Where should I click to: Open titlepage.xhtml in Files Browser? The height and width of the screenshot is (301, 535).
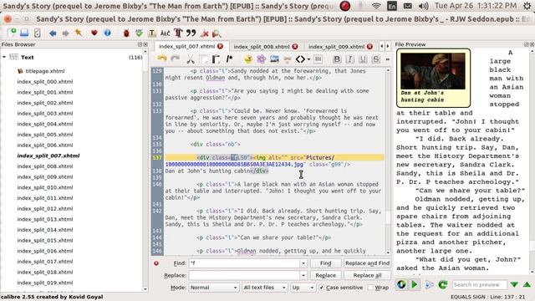tap(44, 71)
